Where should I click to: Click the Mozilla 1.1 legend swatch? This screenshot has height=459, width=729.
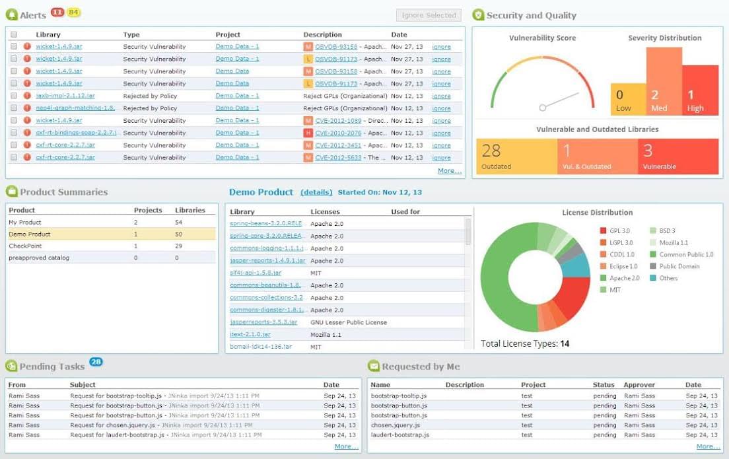point(653,242)
